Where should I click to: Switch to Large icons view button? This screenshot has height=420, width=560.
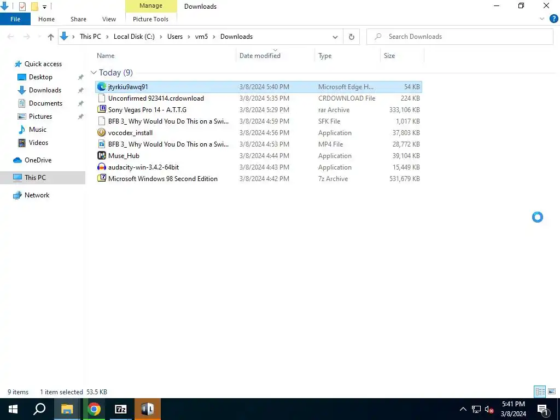[x=552, y=392]
